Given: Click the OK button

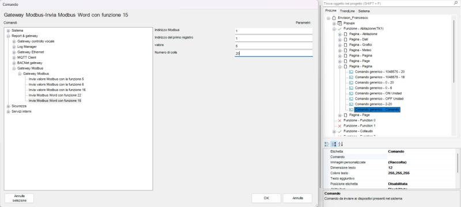Looking at the screenshot, I should tap(266, 198).
